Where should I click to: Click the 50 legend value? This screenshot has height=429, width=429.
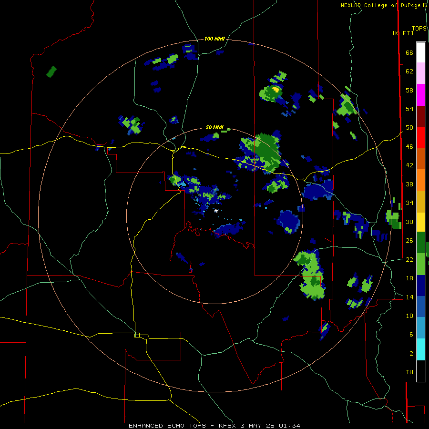(x=409, y=128)
